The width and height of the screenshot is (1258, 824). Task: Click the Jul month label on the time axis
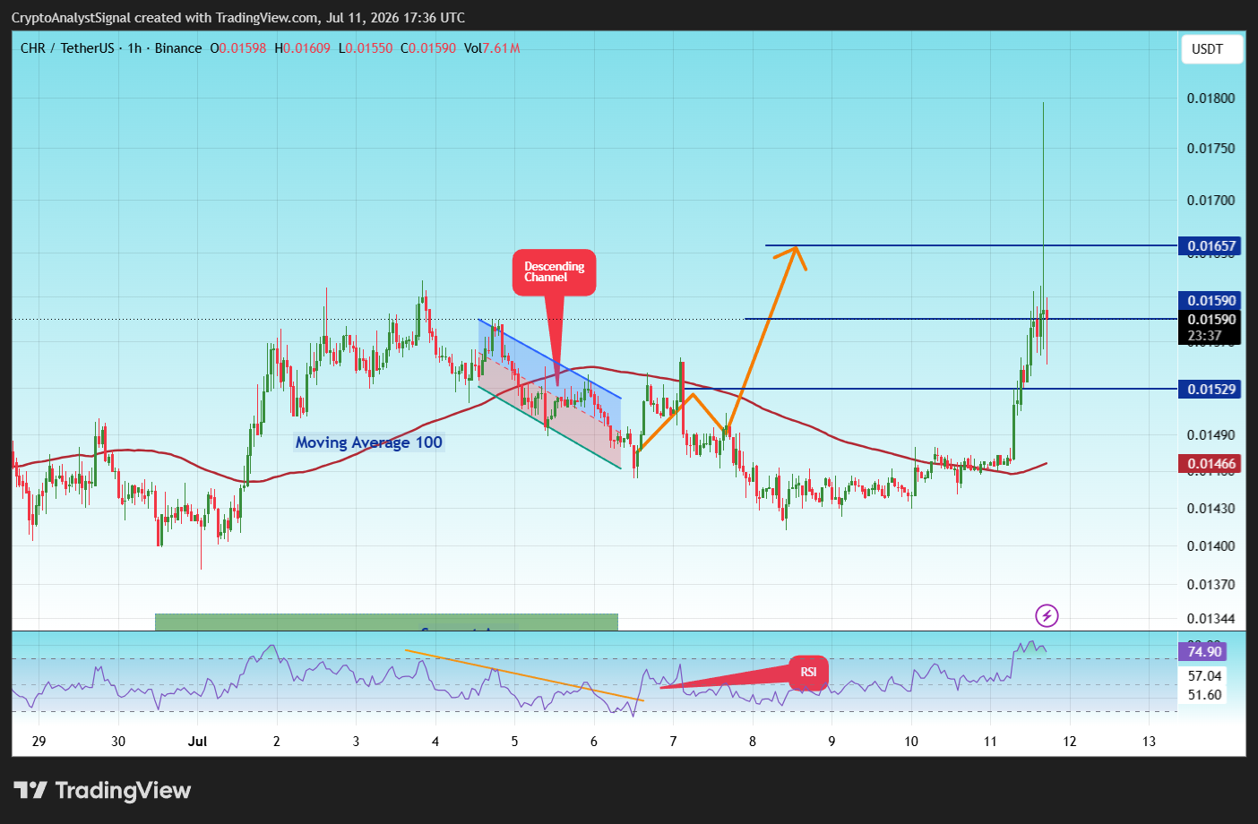198,742
